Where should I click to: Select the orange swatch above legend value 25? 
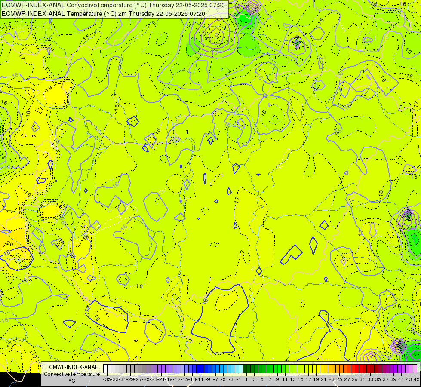pyautogui.click(x=337, y=369)
